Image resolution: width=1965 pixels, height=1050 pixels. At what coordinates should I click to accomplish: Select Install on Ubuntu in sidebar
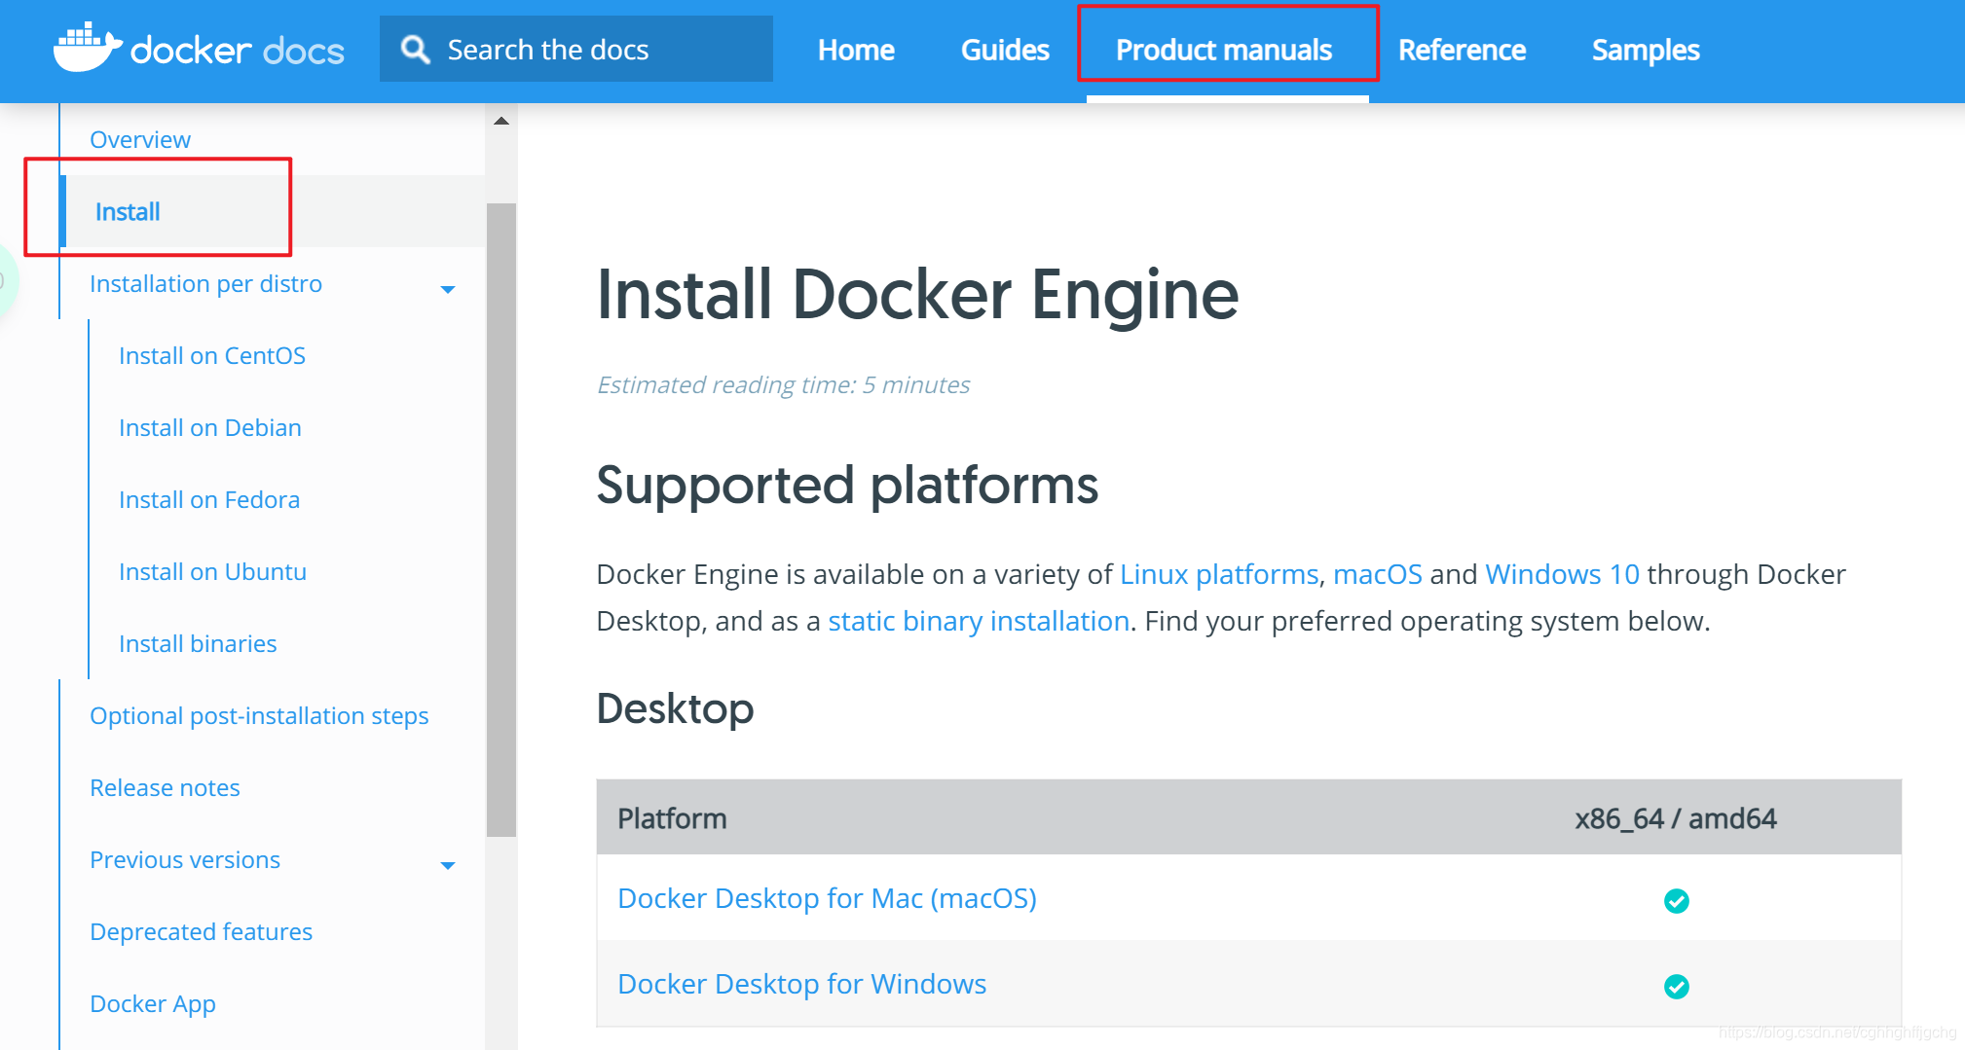tap(212, 571)
